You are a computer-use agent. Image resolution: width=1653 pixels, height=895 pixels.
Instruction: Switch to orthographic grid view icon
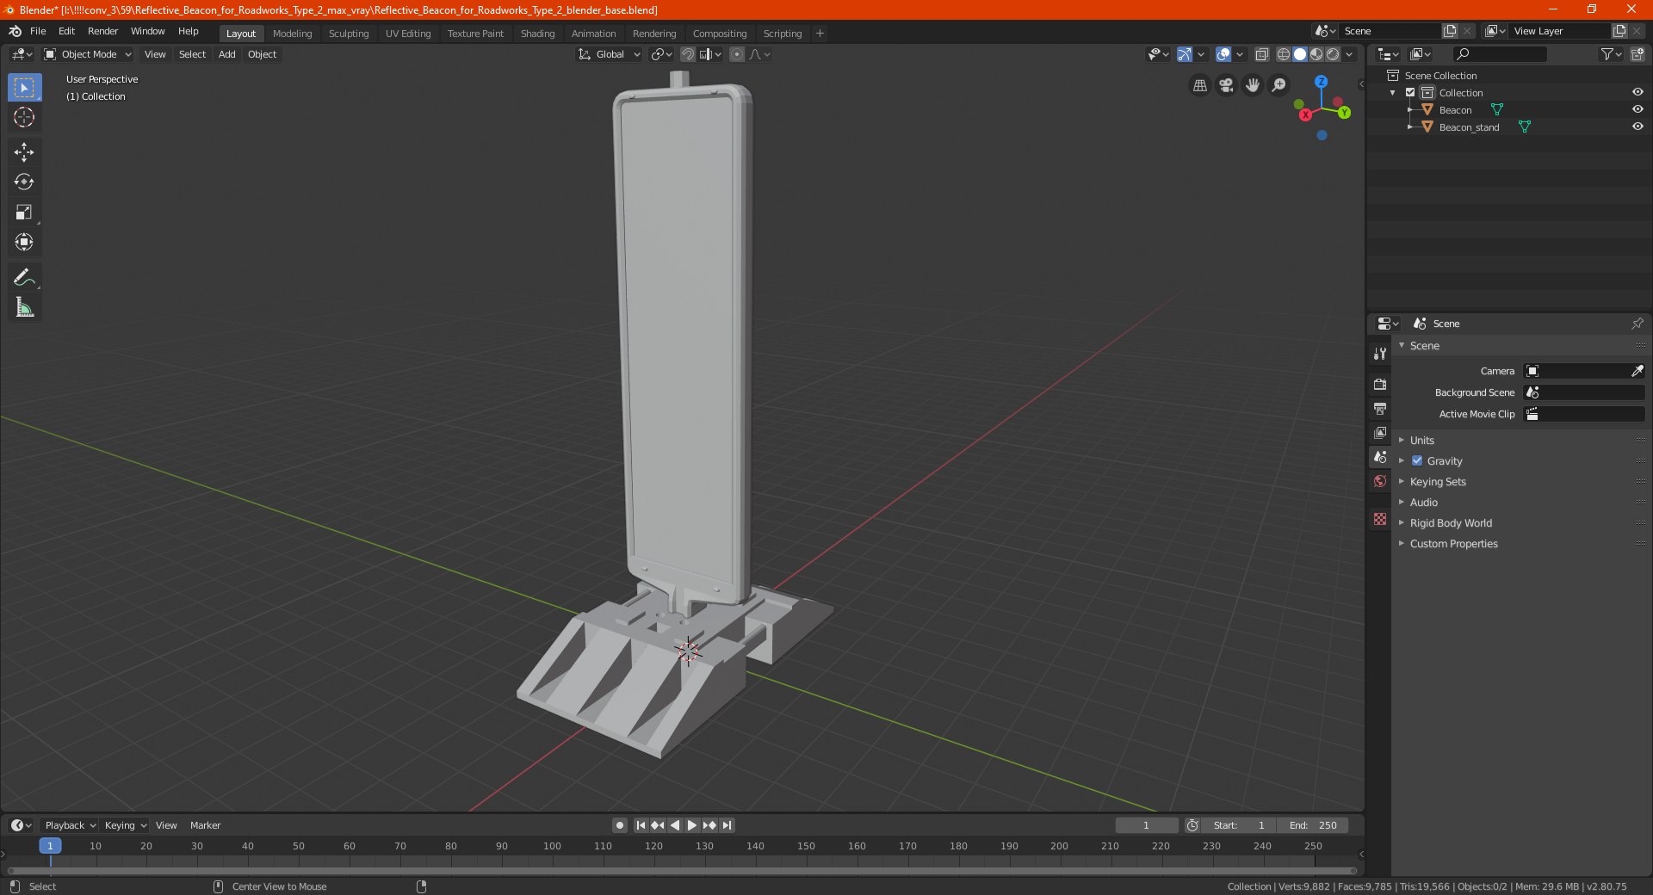pos(1199,85)
